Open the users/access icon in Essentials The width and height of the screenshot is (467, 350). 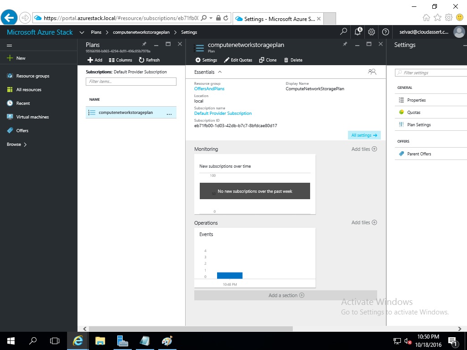coord(372,72)
